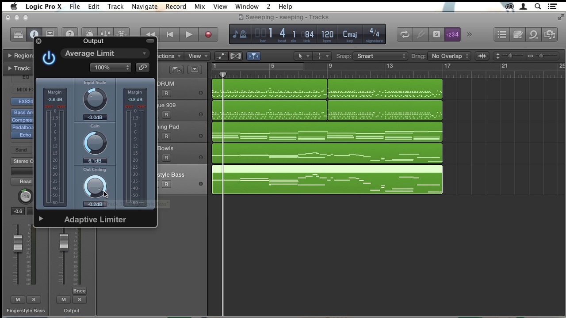
Task: Click the Out Ceiling knob
Action: (95, 187)
